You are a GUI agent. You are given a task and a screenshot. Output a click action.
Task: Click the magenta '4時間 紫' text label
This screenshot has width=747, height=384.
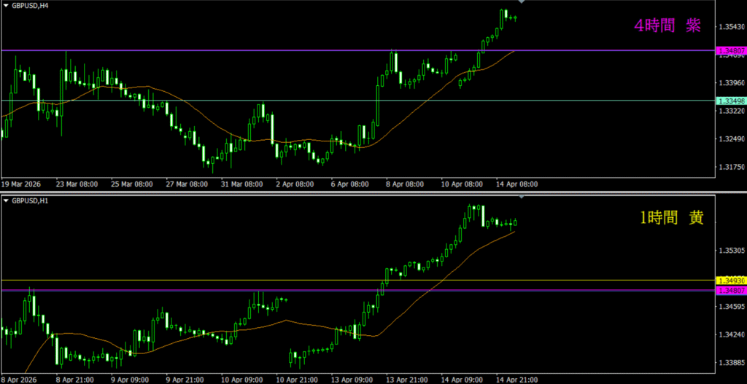pos(667,26)
